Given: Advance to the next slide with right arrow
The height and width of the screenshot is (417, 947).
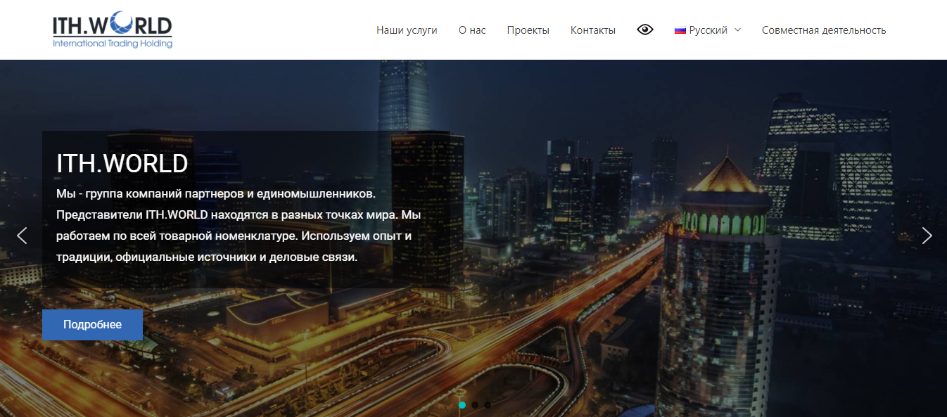Looking at the screenshot, I should tap(927, 236).
